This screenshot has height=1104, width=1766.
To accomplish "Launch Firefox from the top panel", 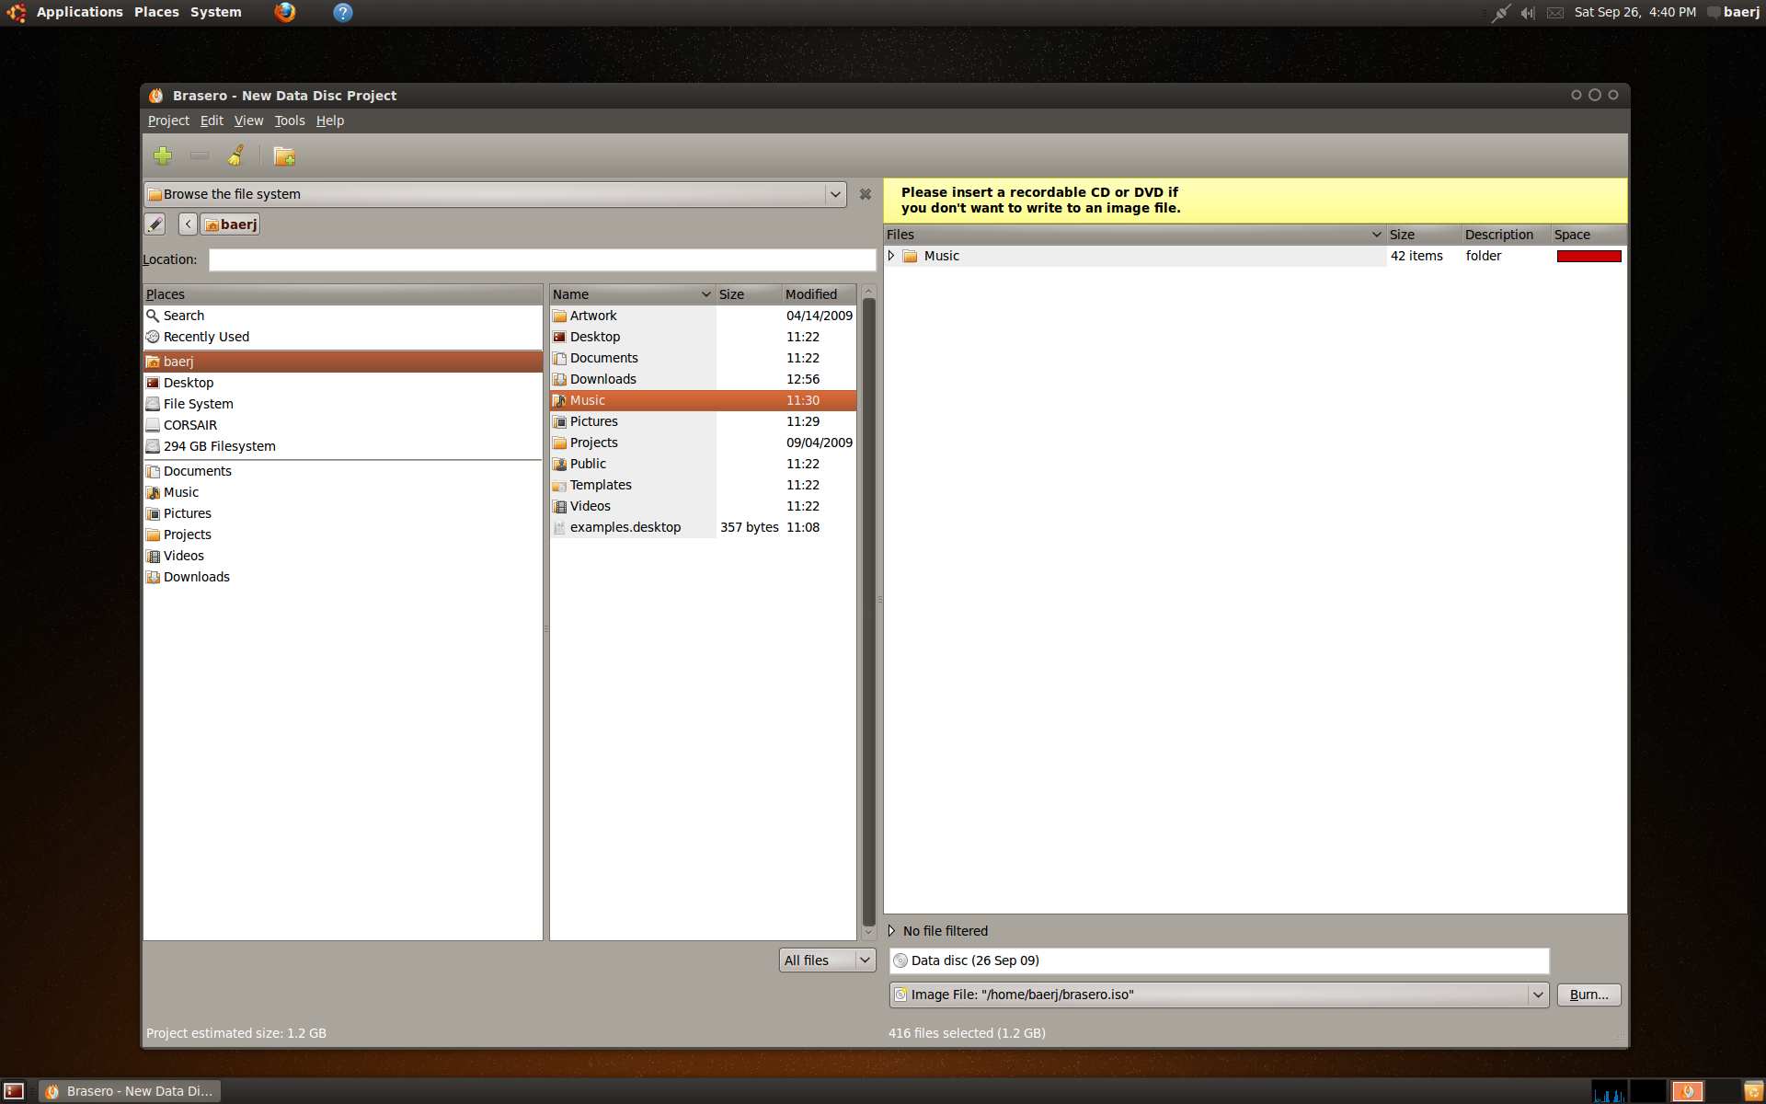I will point(285,12).
